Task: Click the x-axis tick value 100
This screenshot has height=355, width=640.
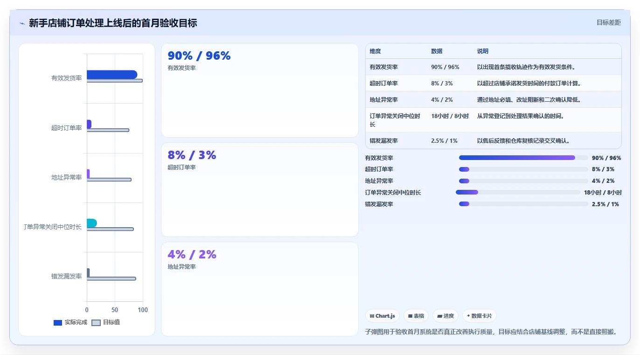Action: [x=143, y=310]
